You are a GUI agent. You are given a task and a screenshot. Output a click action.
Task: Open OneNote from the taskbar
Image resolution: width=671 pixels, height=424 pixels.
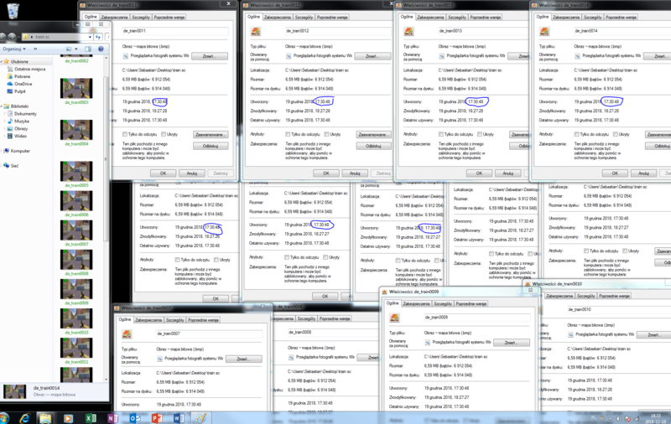coord(112,417)
